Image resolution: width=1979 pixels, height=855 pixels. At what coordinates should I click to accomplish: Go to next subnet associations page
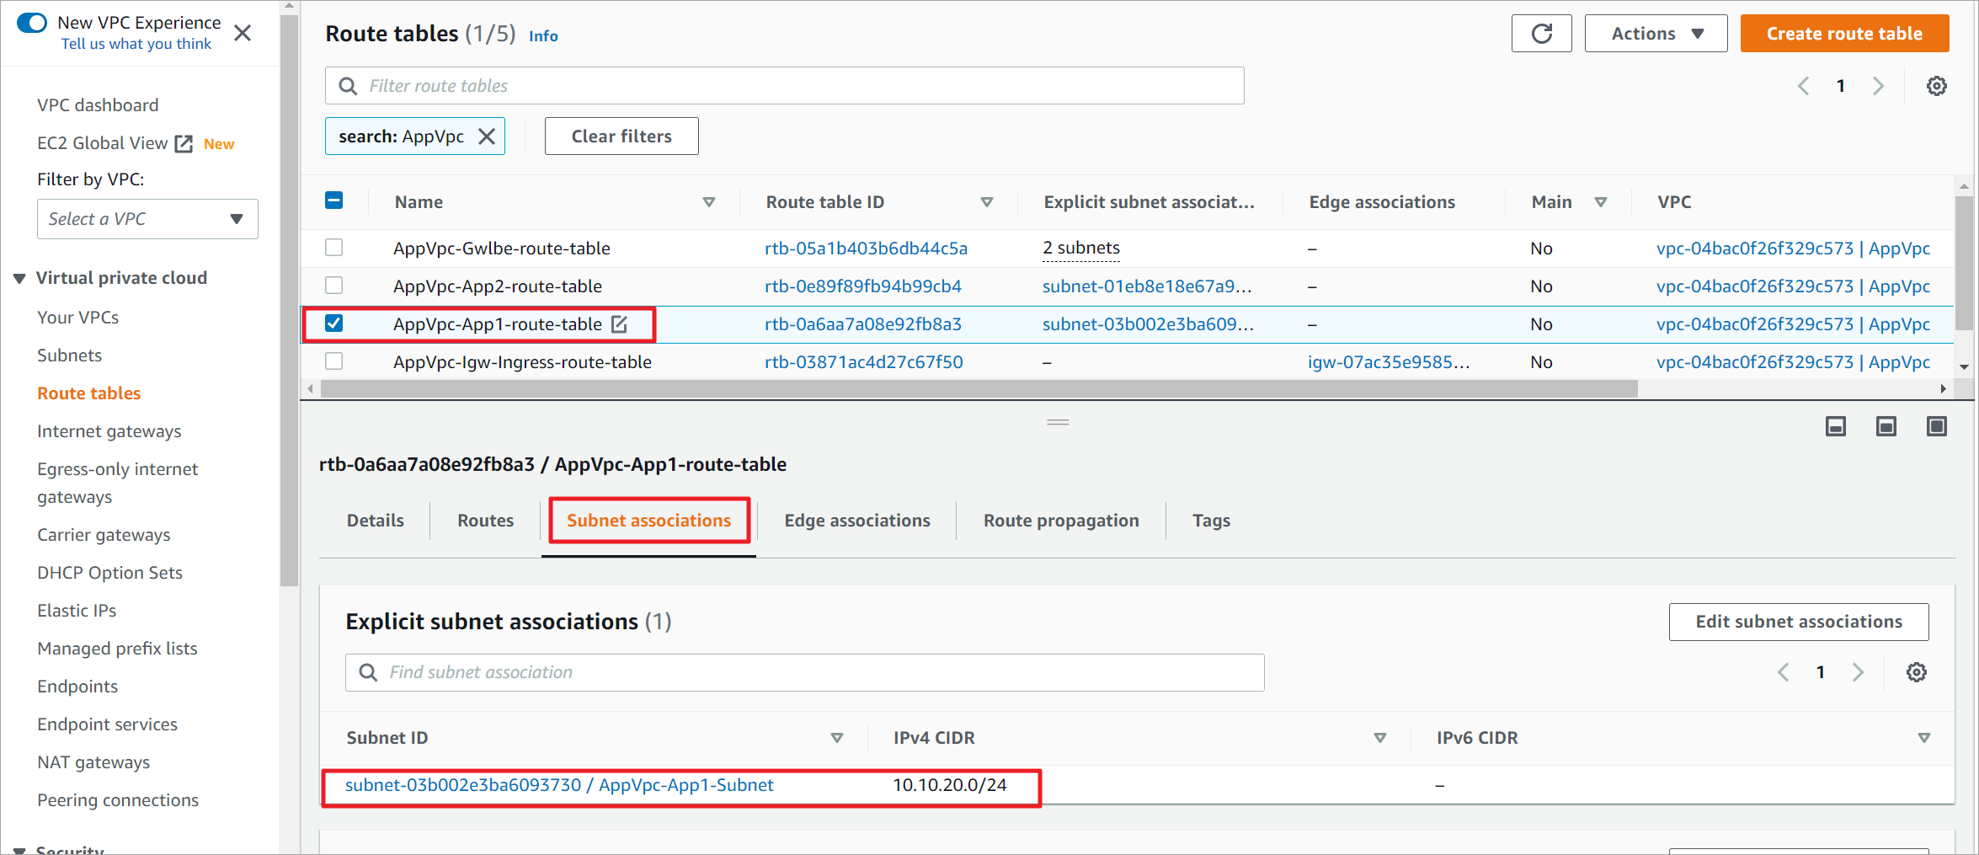click(1858, 672)
